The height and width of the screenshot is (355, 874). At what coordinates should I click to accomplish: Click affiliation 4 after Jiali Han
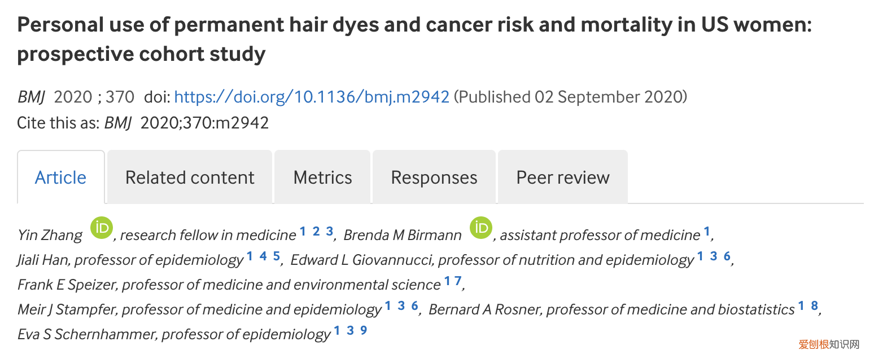(x=263, y=256)
